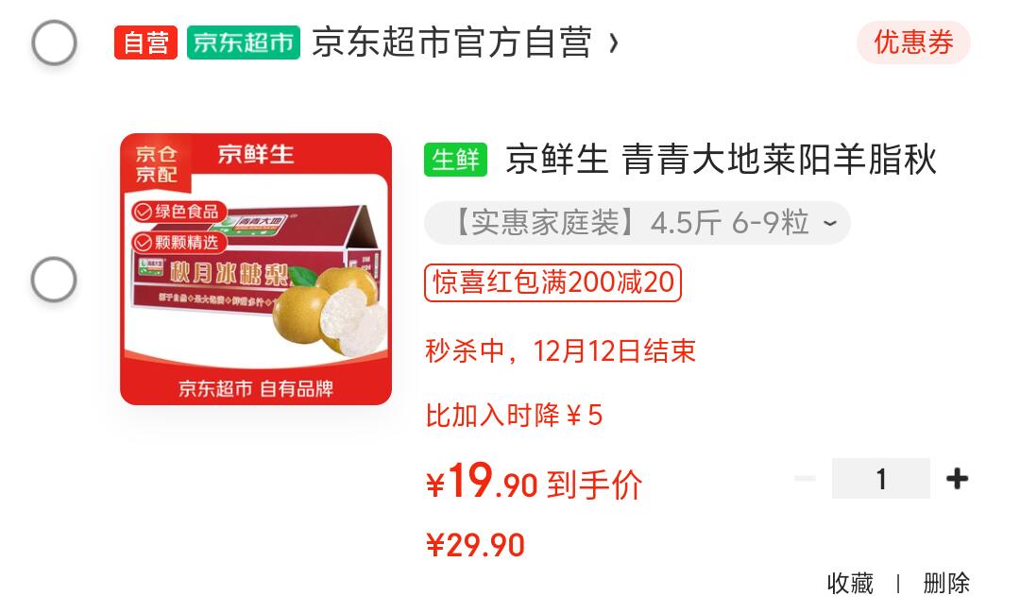Click the 比加入时降¥5 price drop note
Viewport: 1020px width, 613px height.
coord(515,416)
